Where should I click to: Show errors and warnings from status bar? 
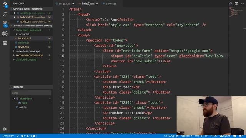(29, 136)
